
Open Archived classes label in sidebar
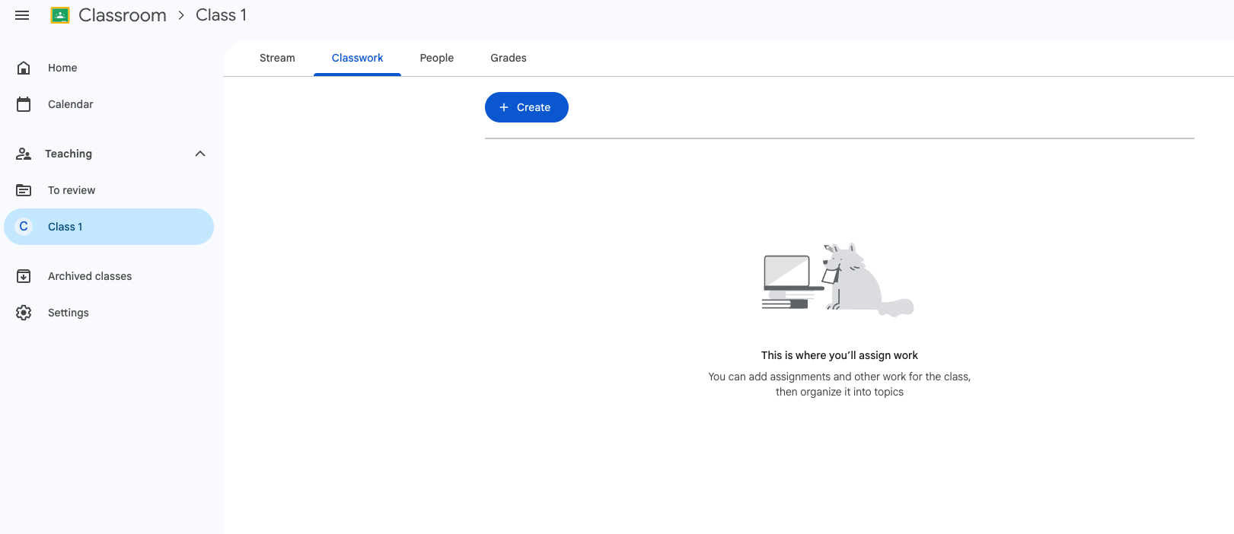pos(90,276)
